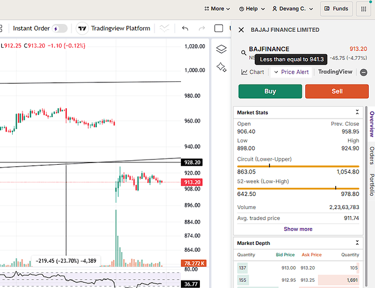The width and height of the screenshot is (375, 288).
Task: Click the TradingView logo icon
Action: (82, 28)
